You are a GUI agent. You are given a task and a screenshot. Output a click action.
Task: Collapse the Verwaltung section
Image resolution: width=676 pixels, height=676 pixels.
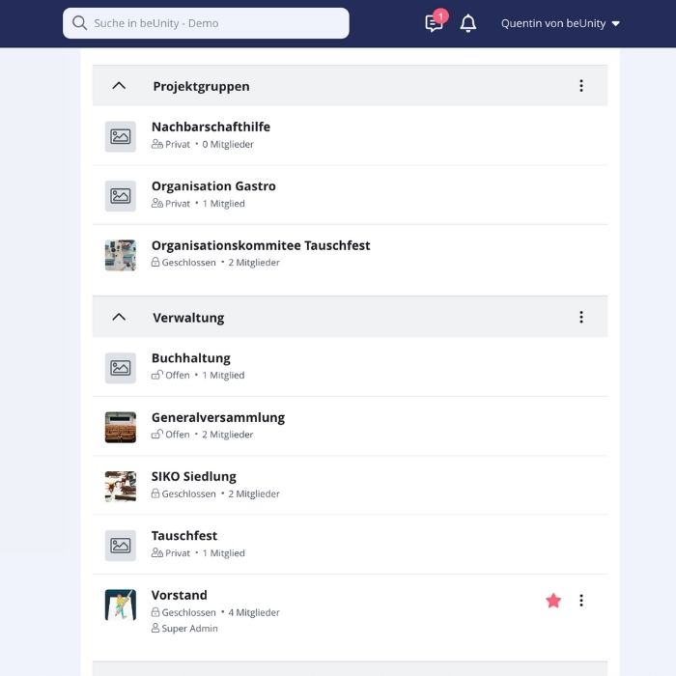click(x=119, y=318)
